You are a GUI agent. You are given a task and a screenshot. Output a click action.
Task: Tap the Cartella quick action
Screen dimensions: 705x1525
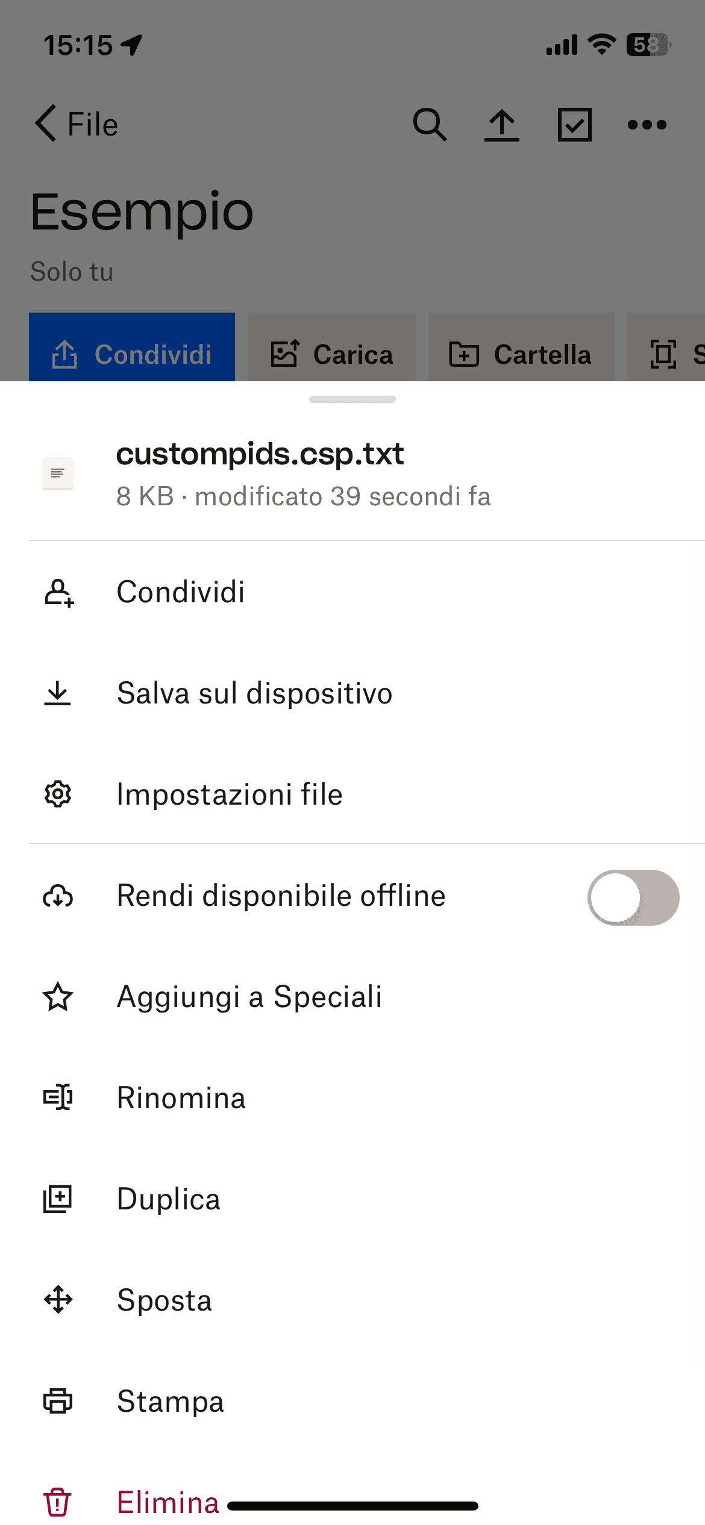click(x=521, y=354)
